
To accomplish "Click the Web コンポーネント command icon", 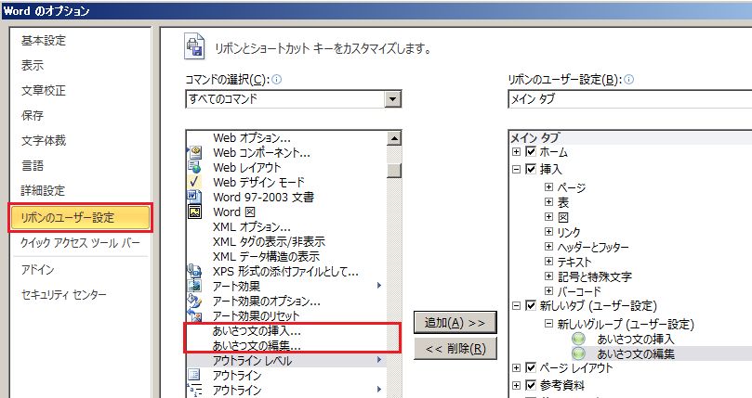I will 194,153.
